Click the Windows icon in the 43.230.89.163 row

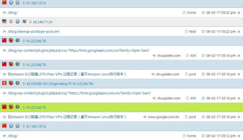pos(18,83)
